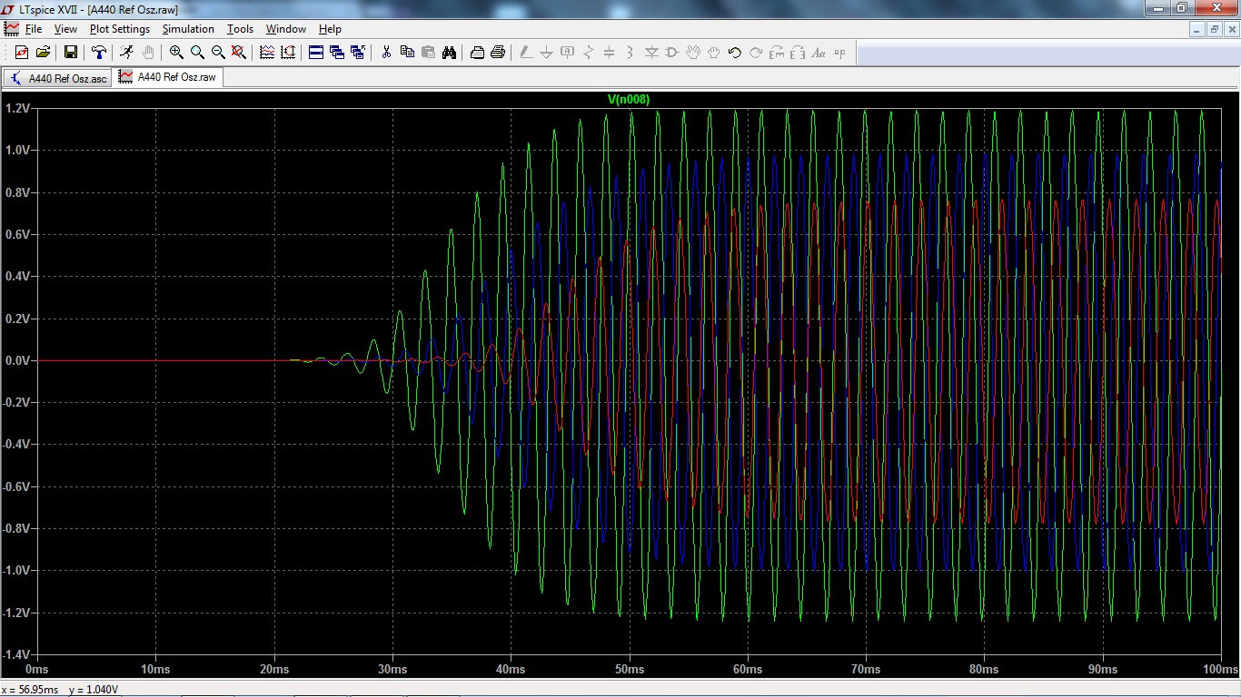Open Find using the binoculars icon

click(x=451, y=52)
